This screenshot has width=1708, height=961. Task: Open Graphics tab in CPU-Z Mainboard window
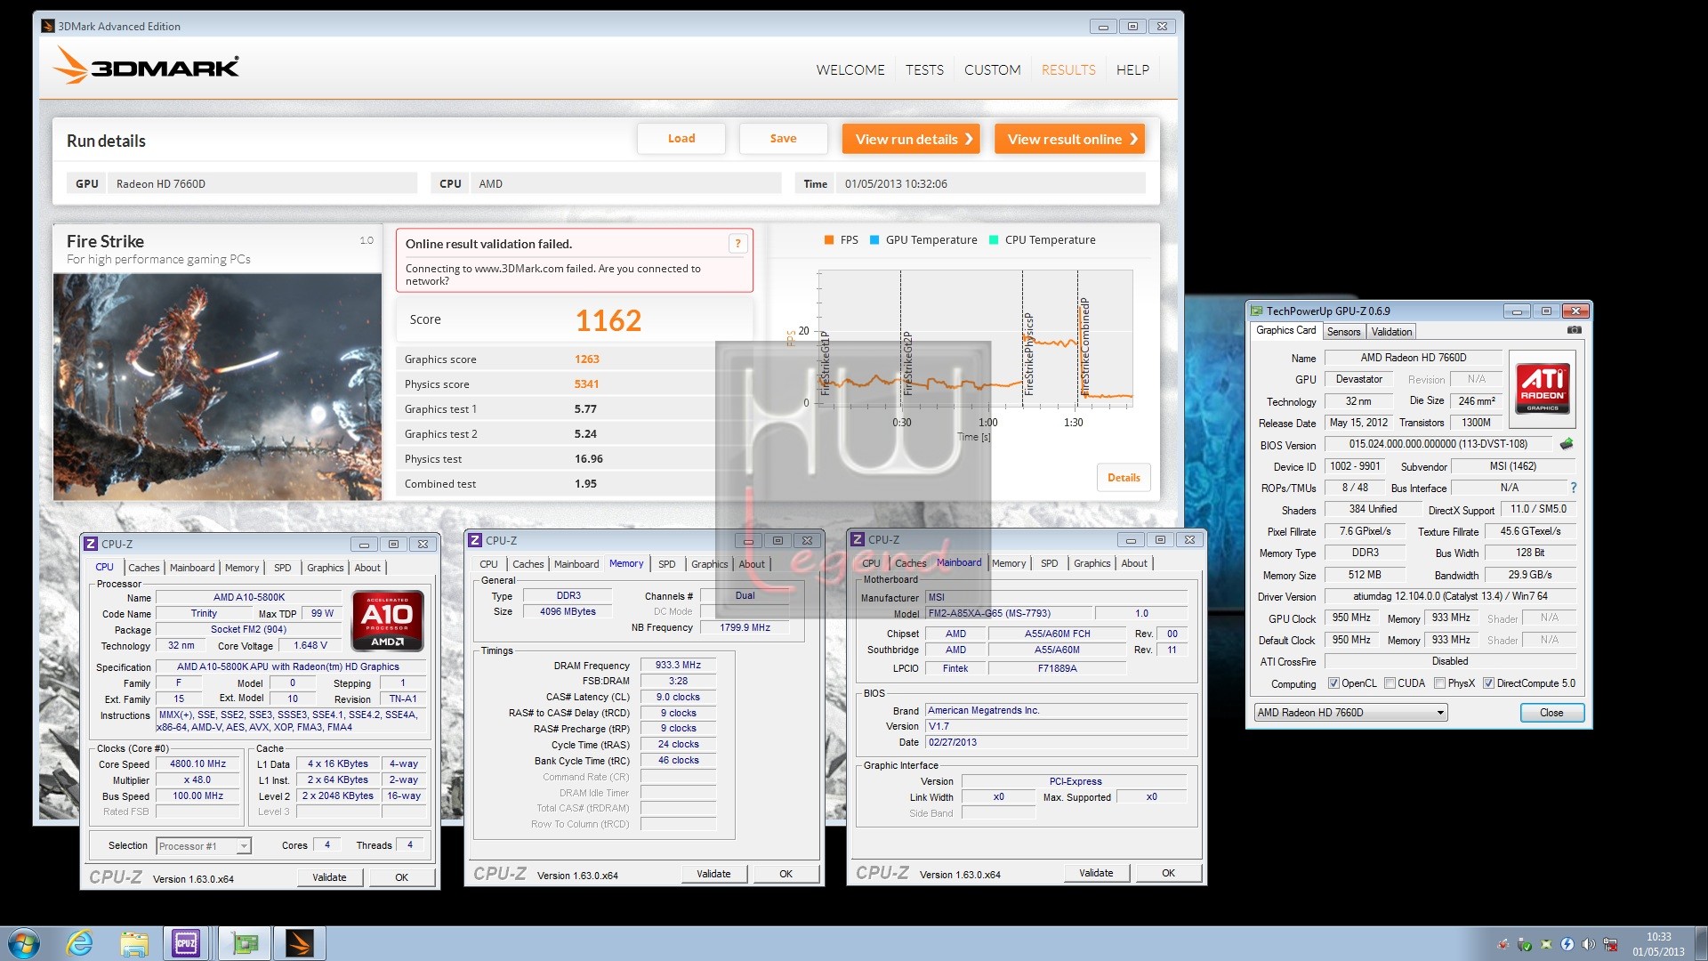click(x=1092, y=563)
